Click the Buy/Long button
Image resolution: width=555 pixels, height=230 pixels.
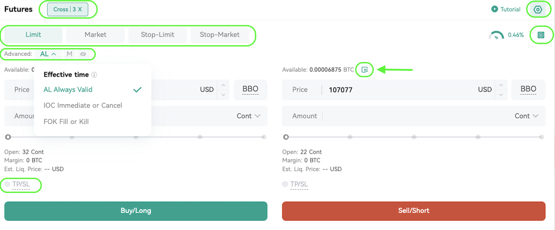coord(136,211)
